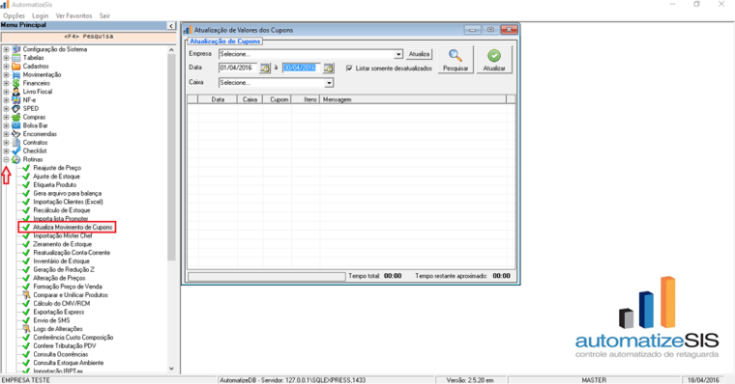Click the Comparar e Unificar Produtos icon
This screenshot has width=735, height=384.
coord(26,295)
